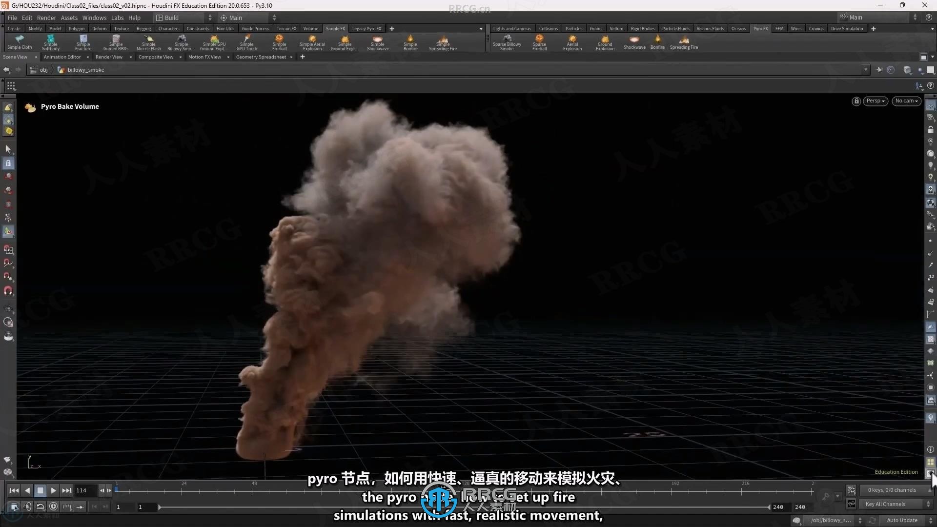Open the Auto Update mode dropdown

907,520
